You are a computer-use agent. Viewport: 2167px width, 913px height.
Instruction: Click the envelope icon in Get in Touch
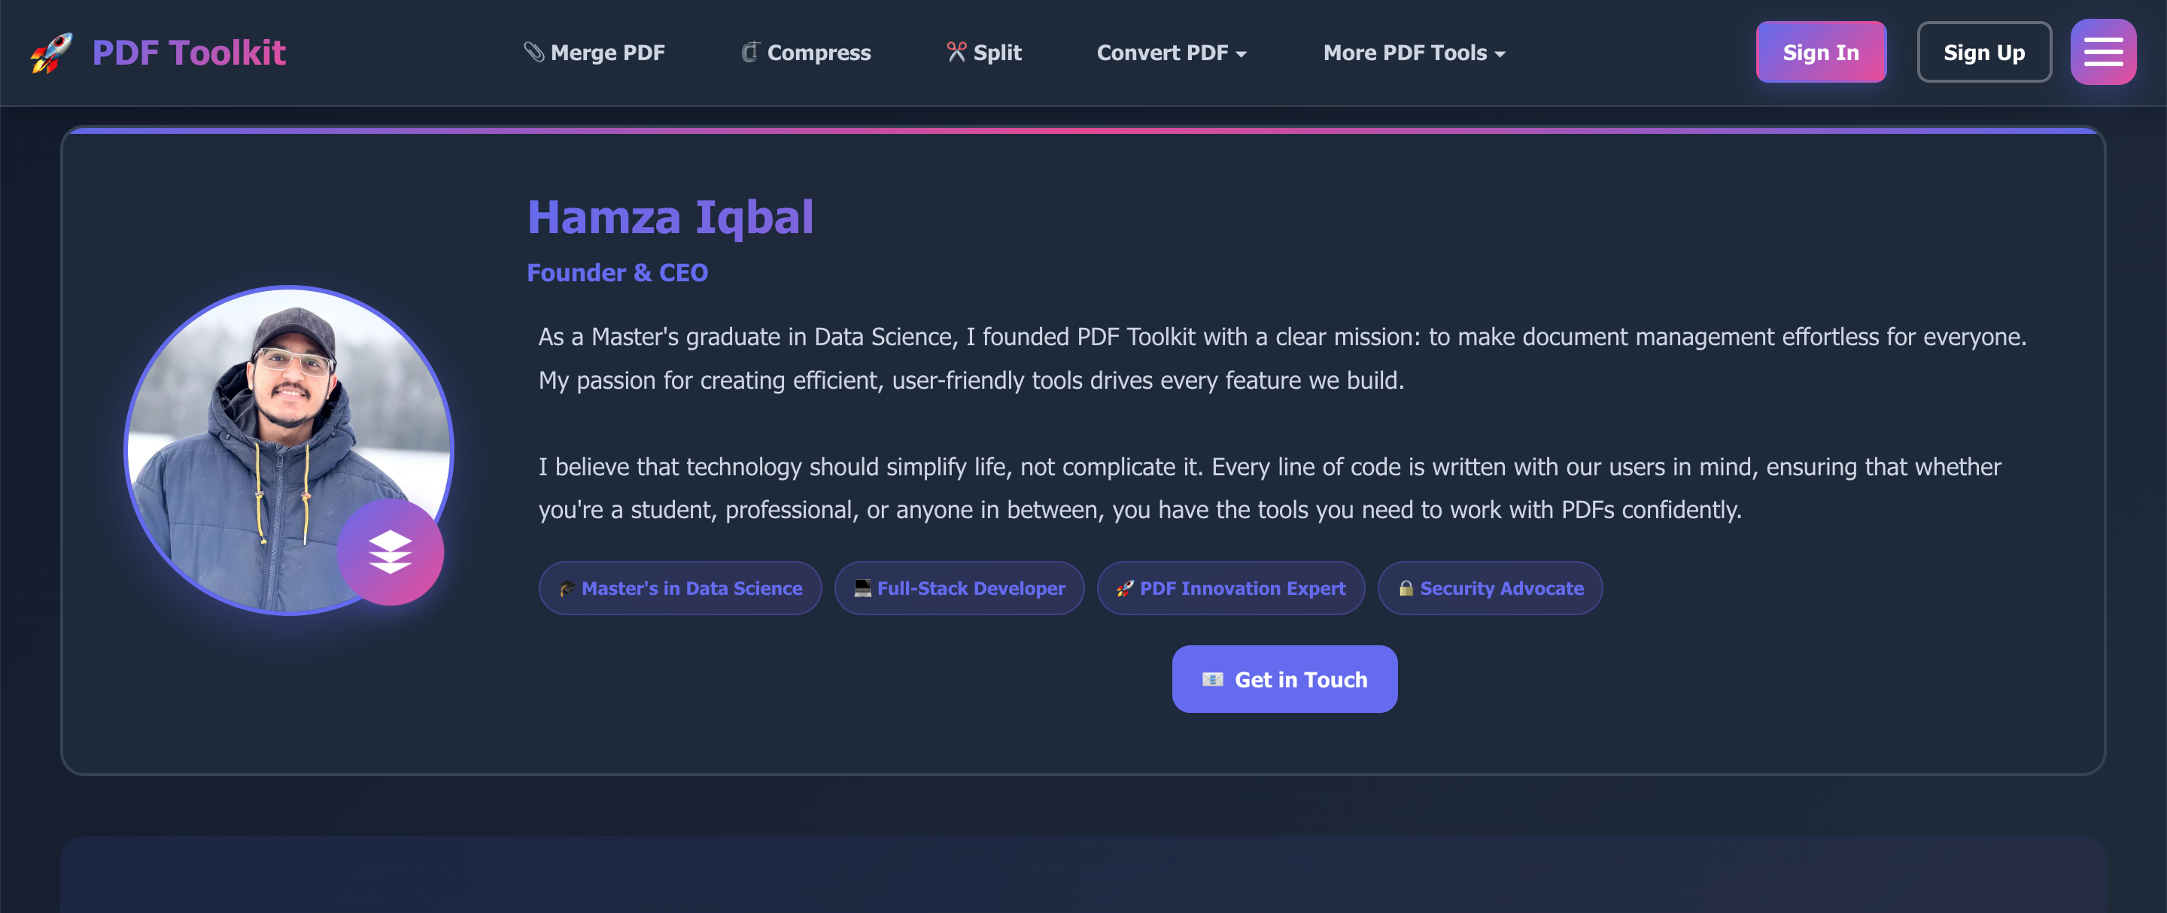(1212, 679)
